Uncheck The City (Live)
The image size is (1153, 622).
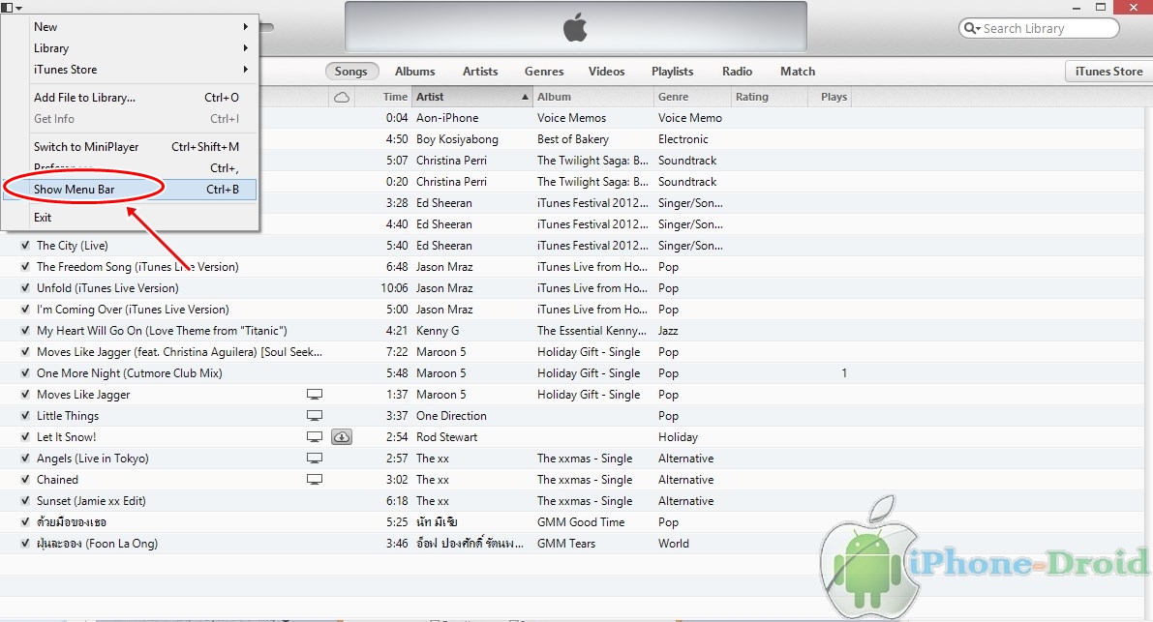point(26,246)
